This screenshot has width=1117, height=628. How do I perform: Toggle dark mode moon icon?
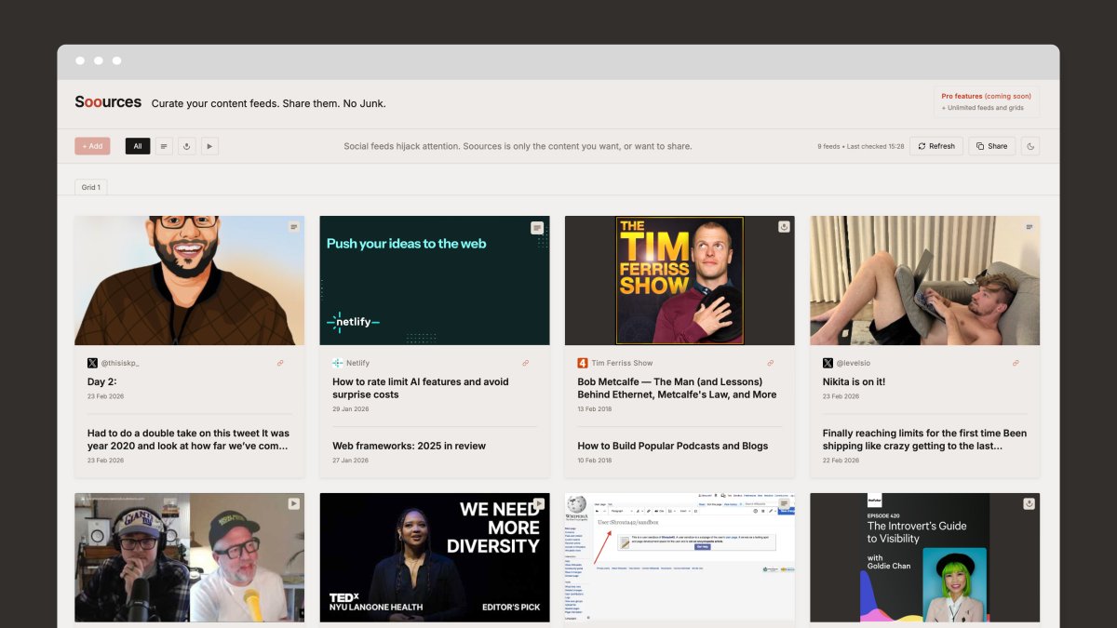[x=1030, y=146]
